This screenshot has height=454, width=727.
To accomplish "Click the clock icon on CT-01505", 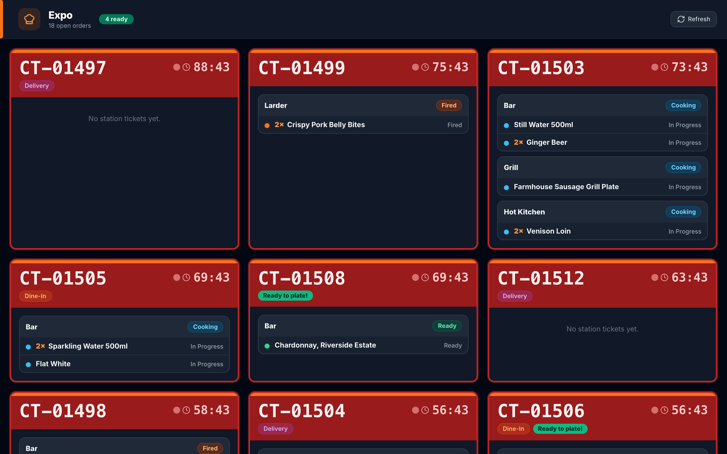I will coord(186,277).
